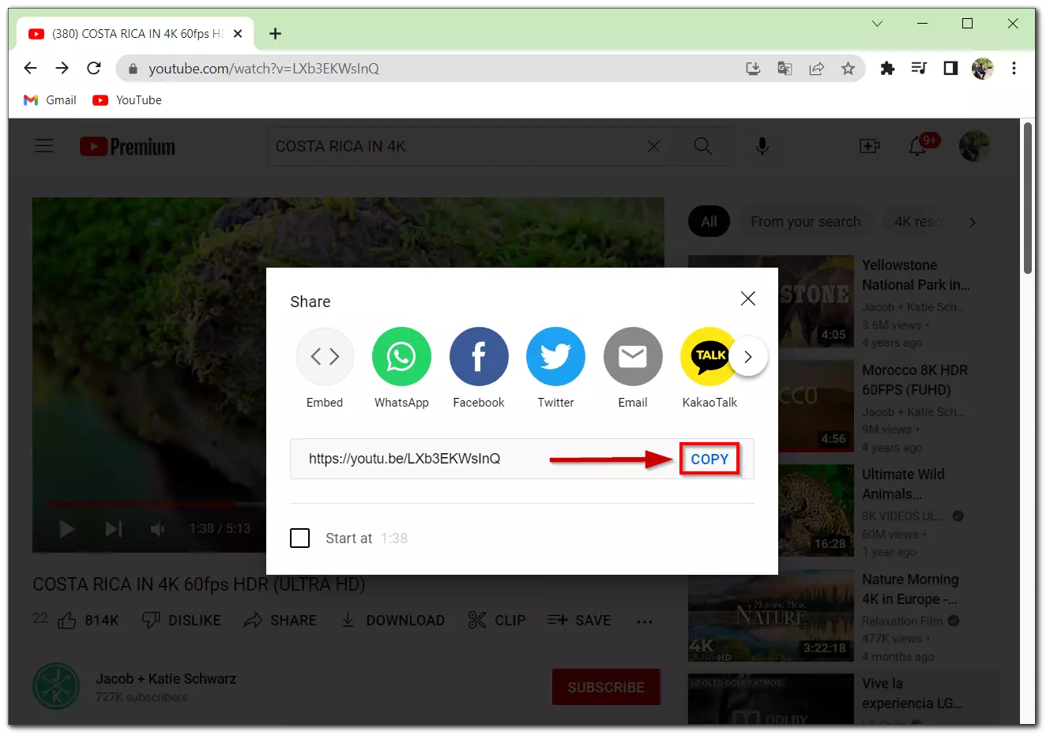Seek on the video progress bar
This screenshot has height=739, width=1050.
click(155, 503)
